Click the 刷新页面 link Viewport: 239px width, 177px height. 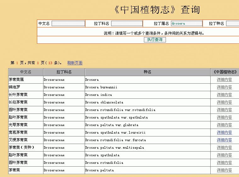(75, 63)
